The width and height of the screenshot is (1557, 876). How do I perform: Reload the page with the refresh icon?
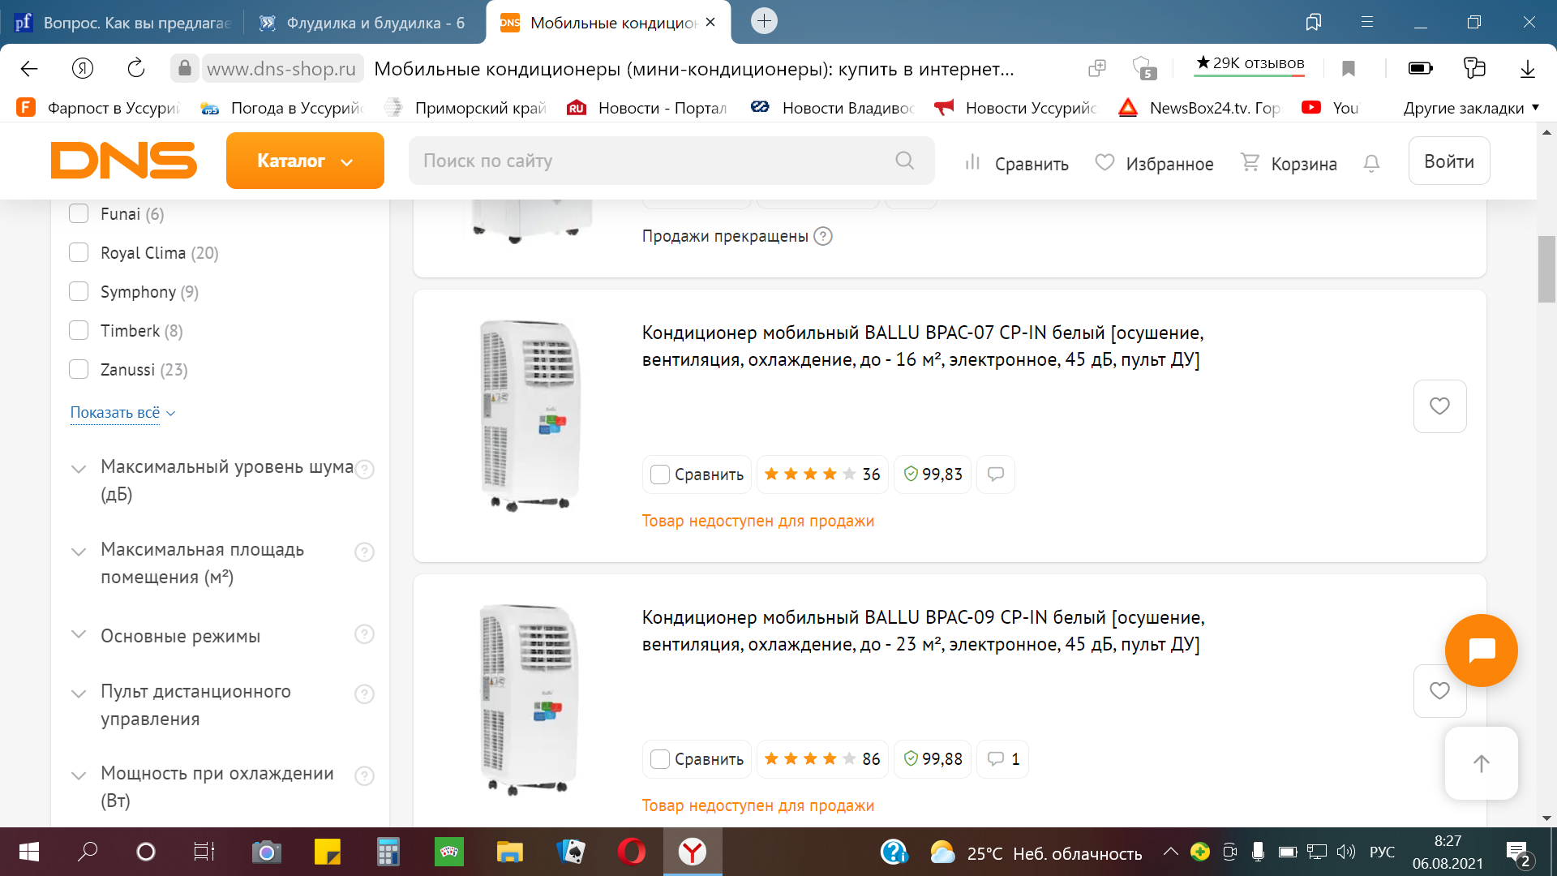tap(135, 69)
